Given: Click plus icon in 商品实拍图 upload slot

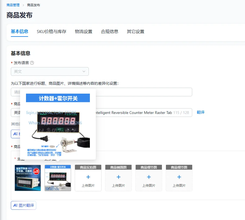Looking at the screenshot, I should (88, 177).
